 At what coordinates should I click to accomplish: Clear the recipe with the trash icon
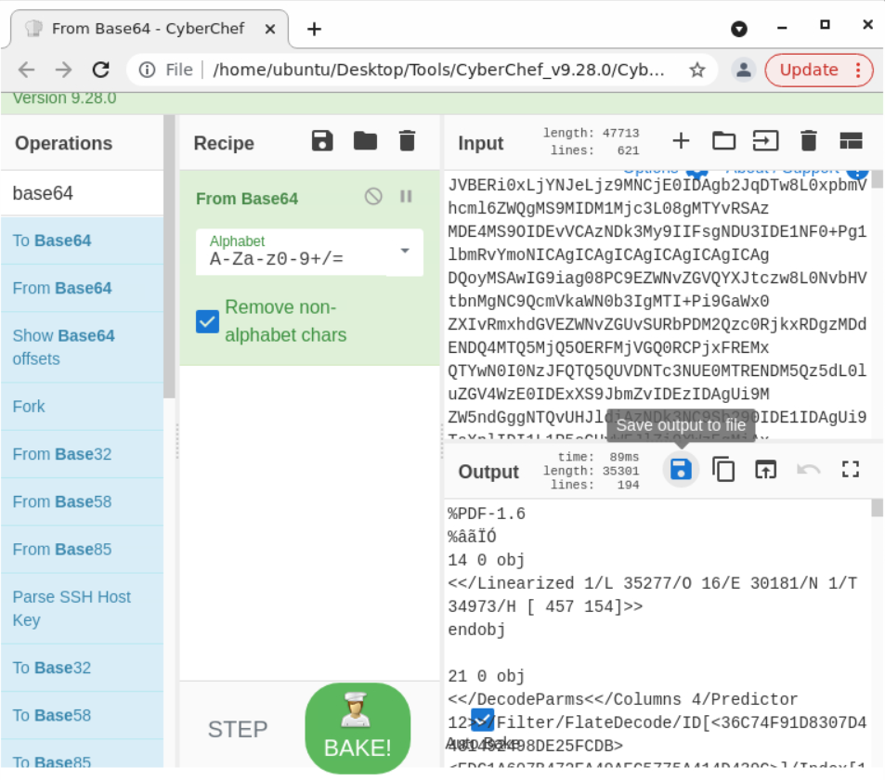point(407,141)
